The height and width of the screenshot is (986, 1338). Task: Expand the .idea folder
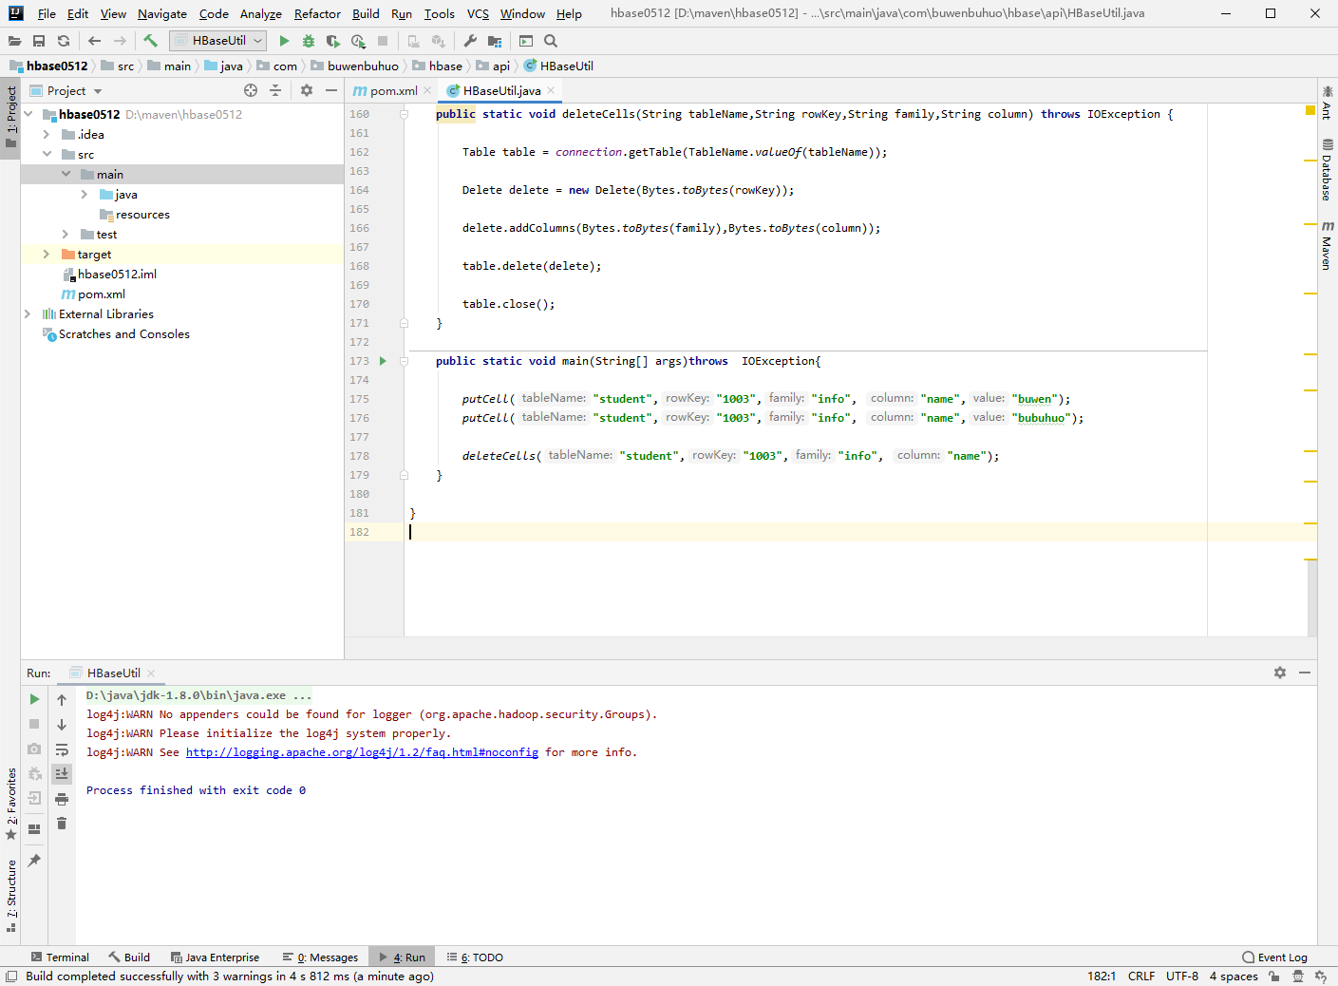(47, 134)
